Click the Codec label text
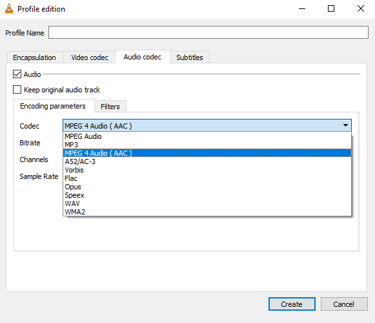375x323 pixels. click(29, 126)
